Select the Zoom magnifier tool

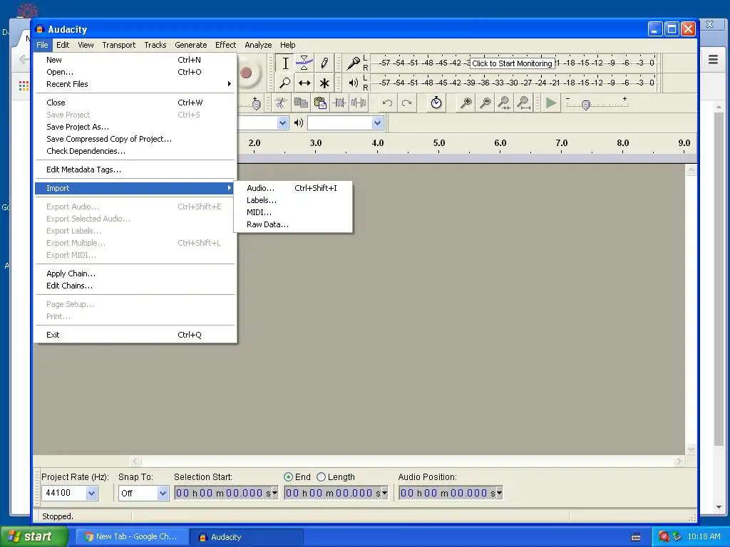coord(285,83)
